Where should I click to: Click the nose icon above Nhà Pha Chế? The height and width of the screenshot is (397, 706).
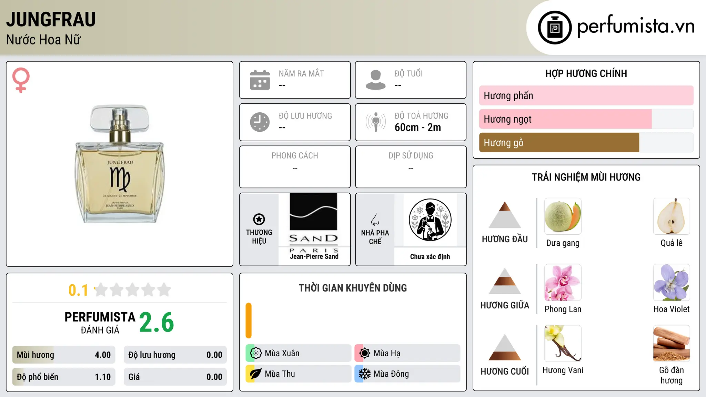point(375,219)
